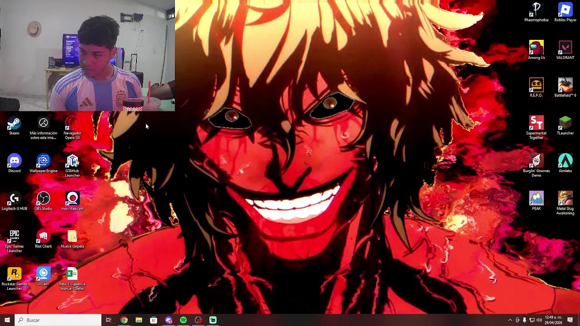Select the Among Us desktop icon
The height and width of the screenshot is (326, 580).
(536, 50)
